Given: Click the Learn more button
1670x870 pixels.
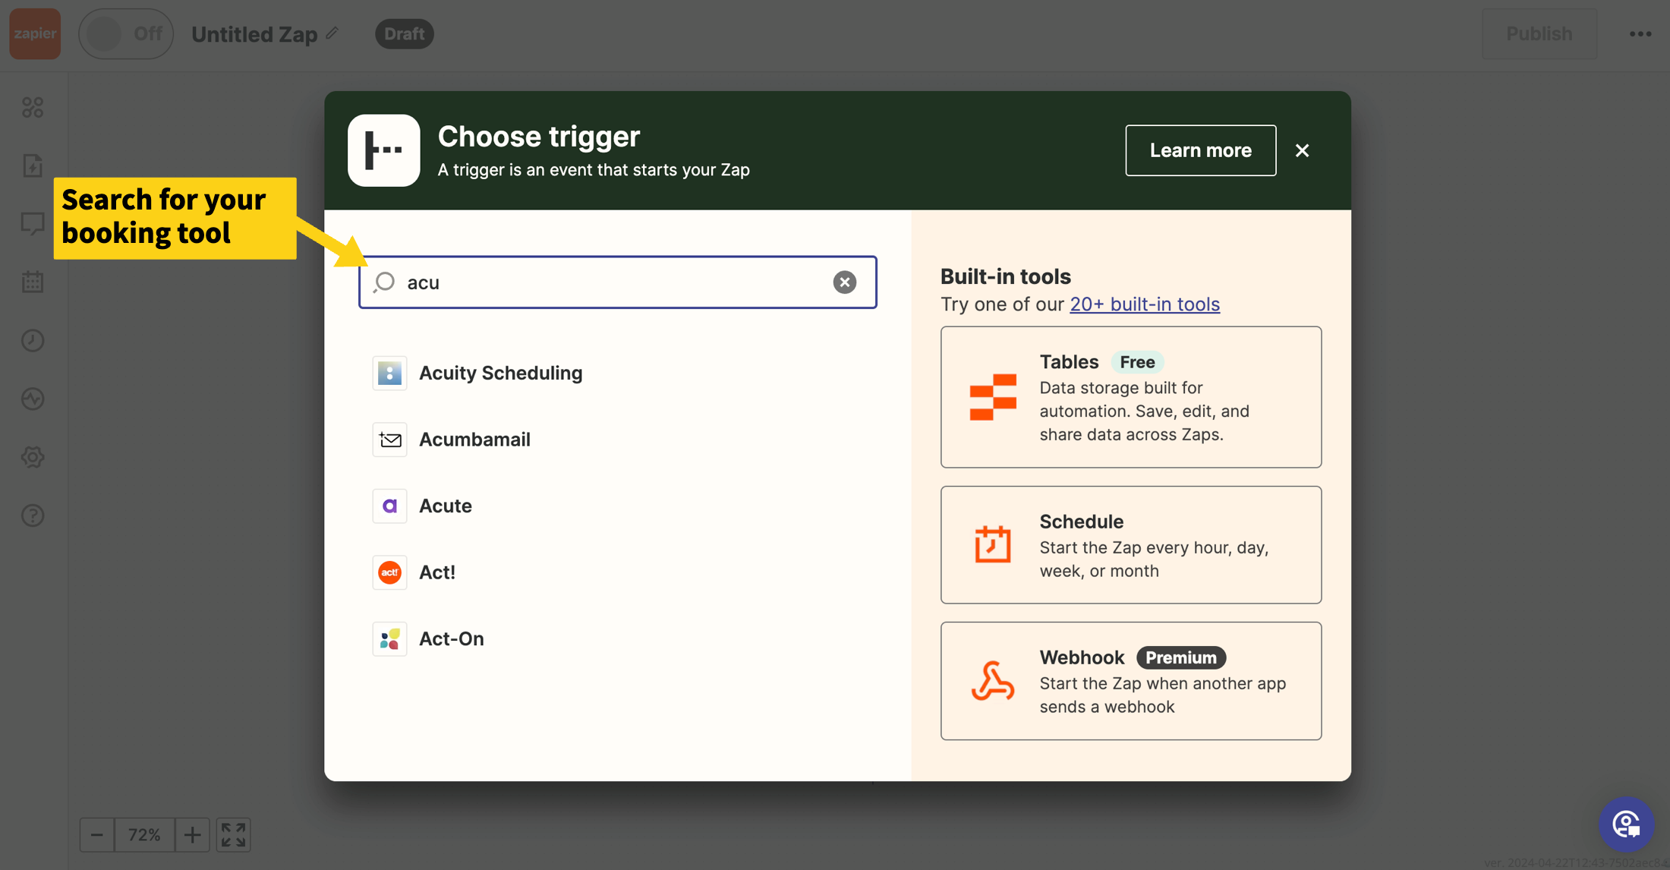Looking at the screenshot, I should pos(1200,150).
